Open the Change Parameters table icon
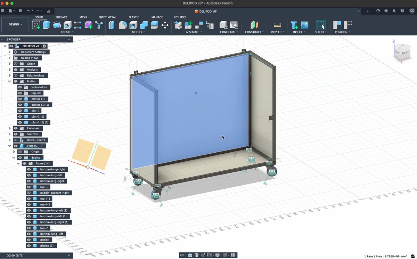 pyautogui.click(x=234, y=25)
